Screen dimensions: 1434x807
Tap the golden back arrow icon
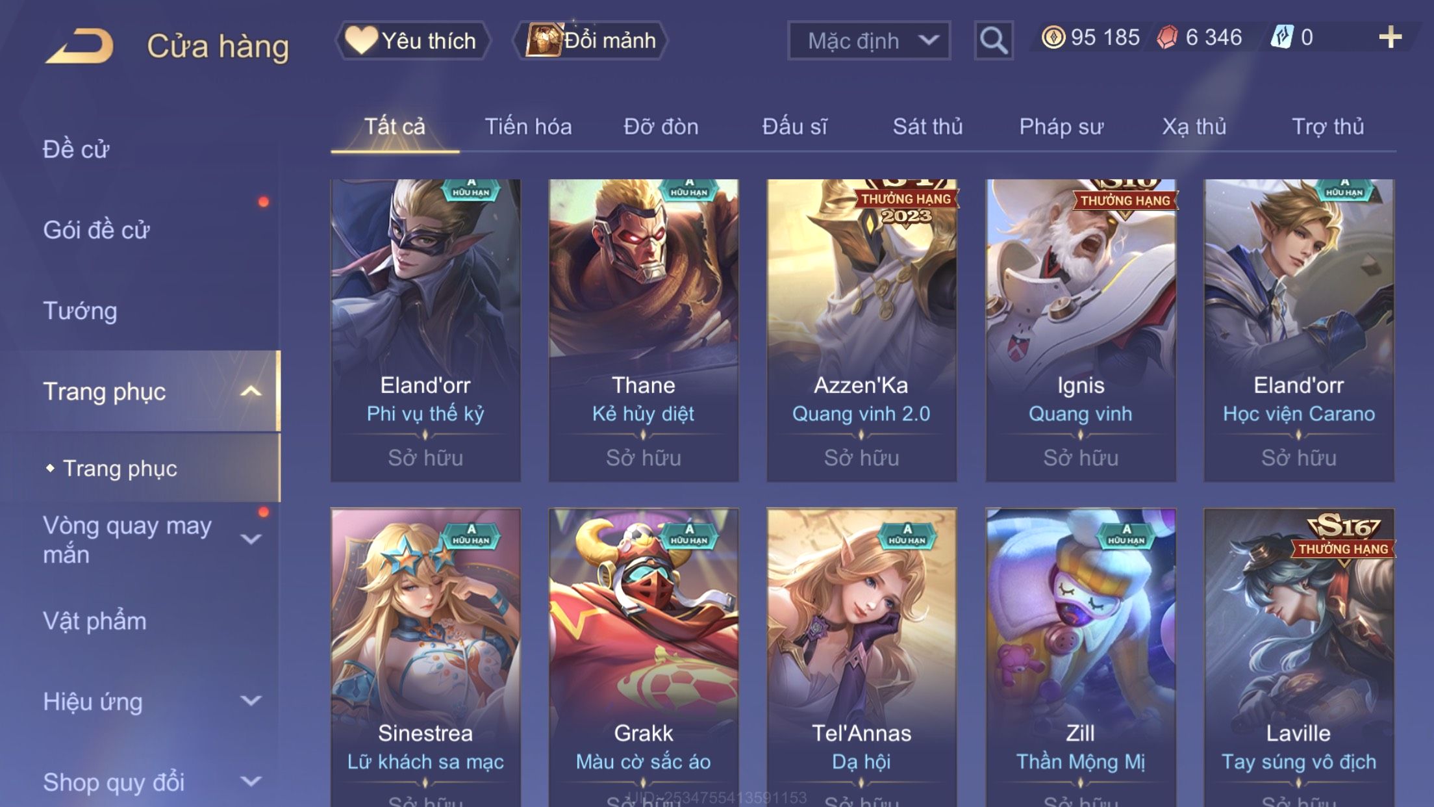pyautogui.click(x=80, y=45)
